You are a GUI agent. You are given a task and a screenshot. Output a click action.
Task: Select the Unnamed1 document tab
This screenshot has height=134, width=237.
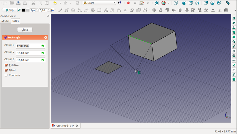63,126
